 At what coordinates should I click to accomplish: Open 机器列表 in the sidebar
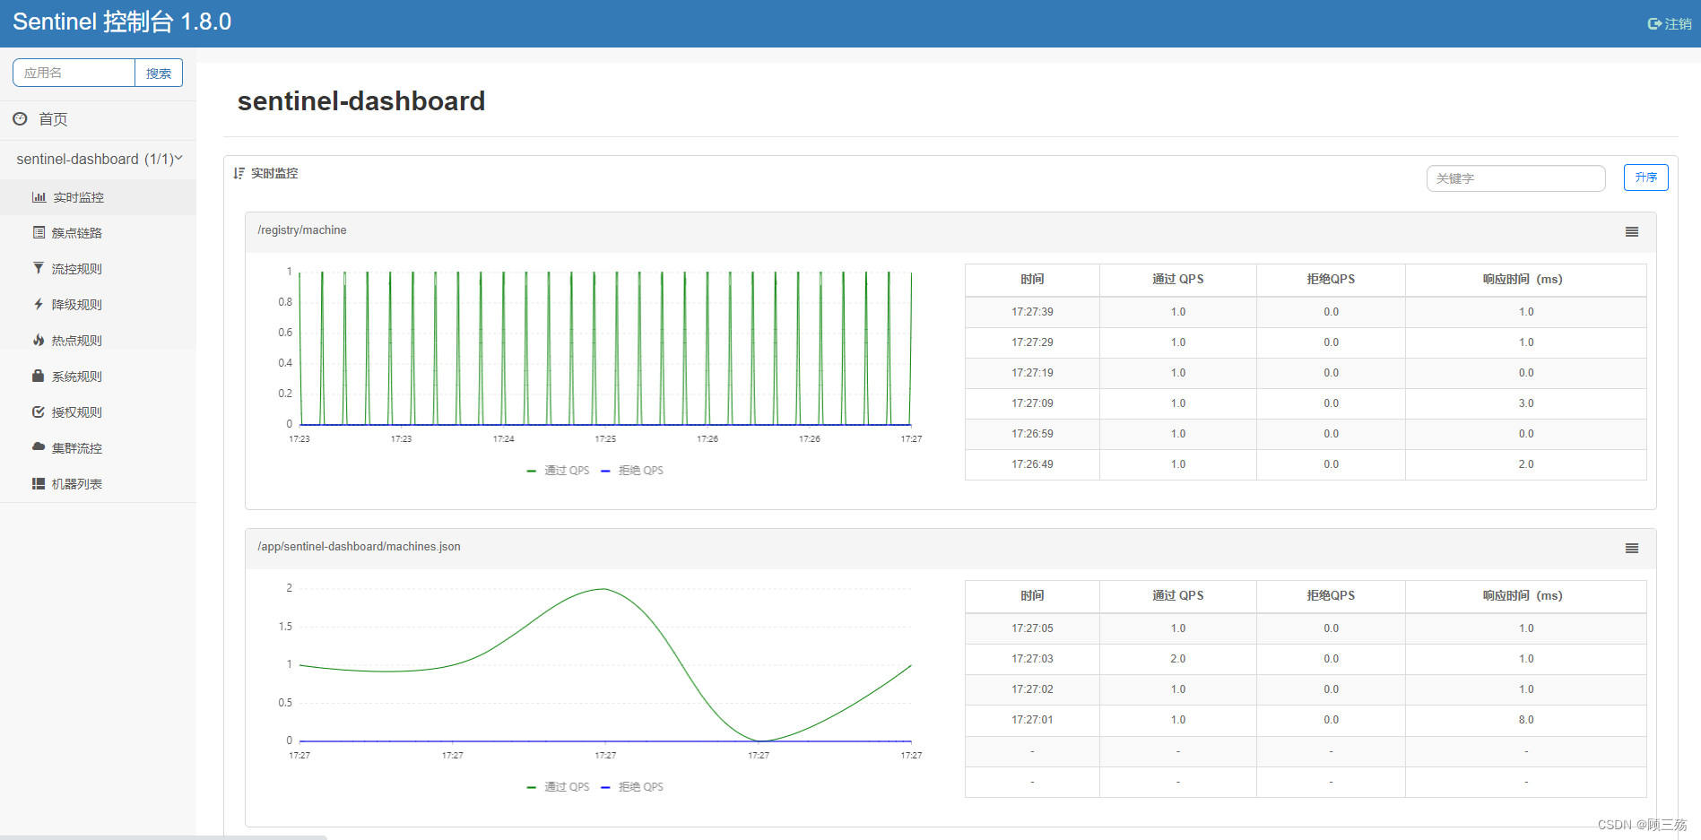(x=98, y=484)
